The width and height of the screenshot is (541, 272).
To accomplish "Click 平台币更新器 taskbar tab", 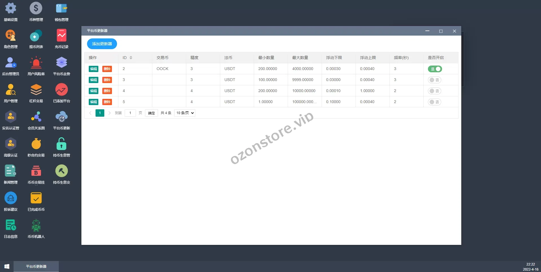I will (36, 266).
